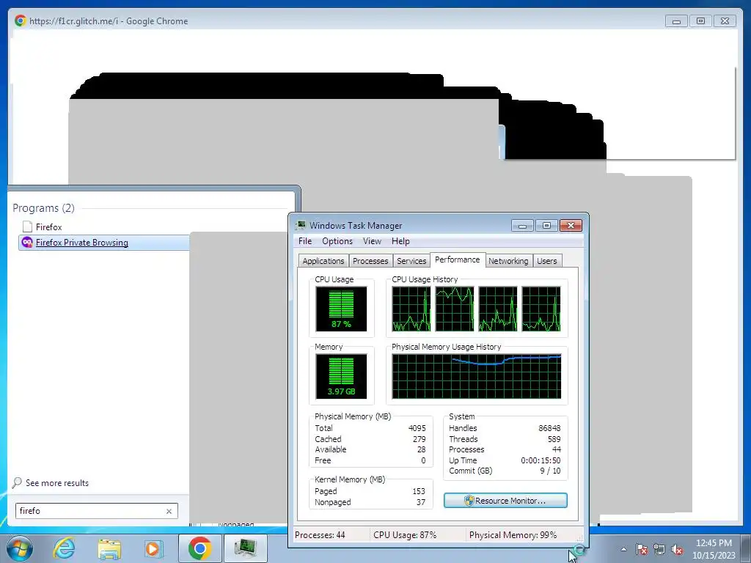The width and height of the screenshot is (751, 563).
Task: Click the Task Manager title bar icon
Action: tap(301, 225)
